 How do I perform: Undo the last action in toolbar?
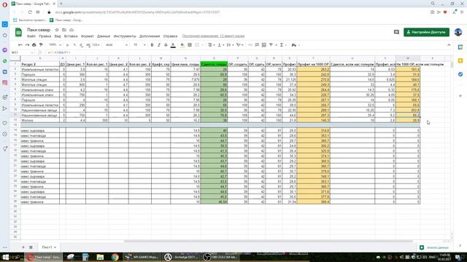click(20, 45)
